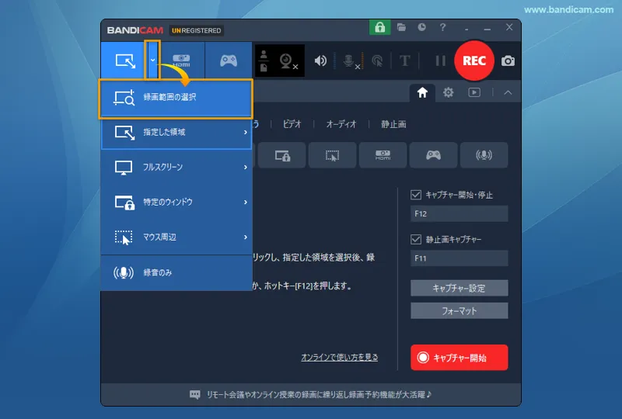Viewport: 622px width, 419px height.
Task: Expand the マウス周辺 submenu arrow
Action: tap(246, 237)
